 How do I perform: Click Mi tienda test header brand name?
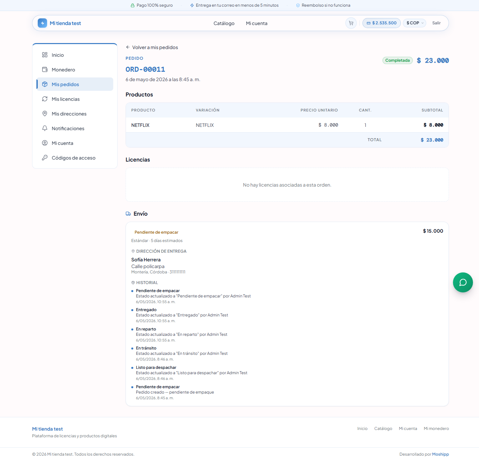coord(65,23)
